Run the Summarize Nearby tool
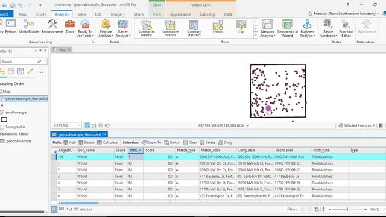 147,28
